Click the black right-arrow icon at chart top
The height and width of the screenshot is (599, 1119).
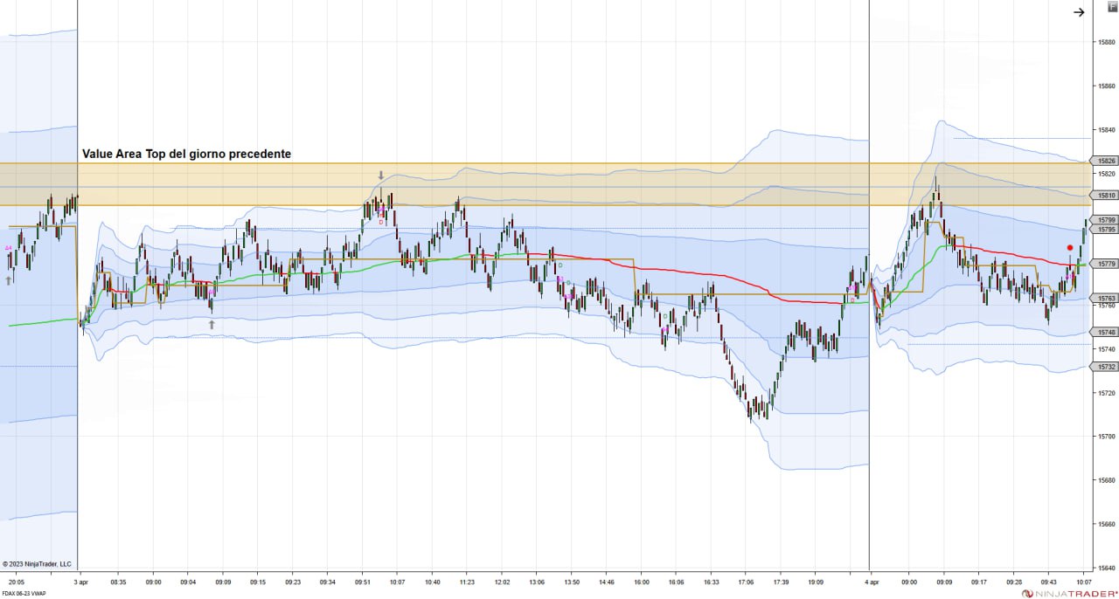[x=1079, y=12]
